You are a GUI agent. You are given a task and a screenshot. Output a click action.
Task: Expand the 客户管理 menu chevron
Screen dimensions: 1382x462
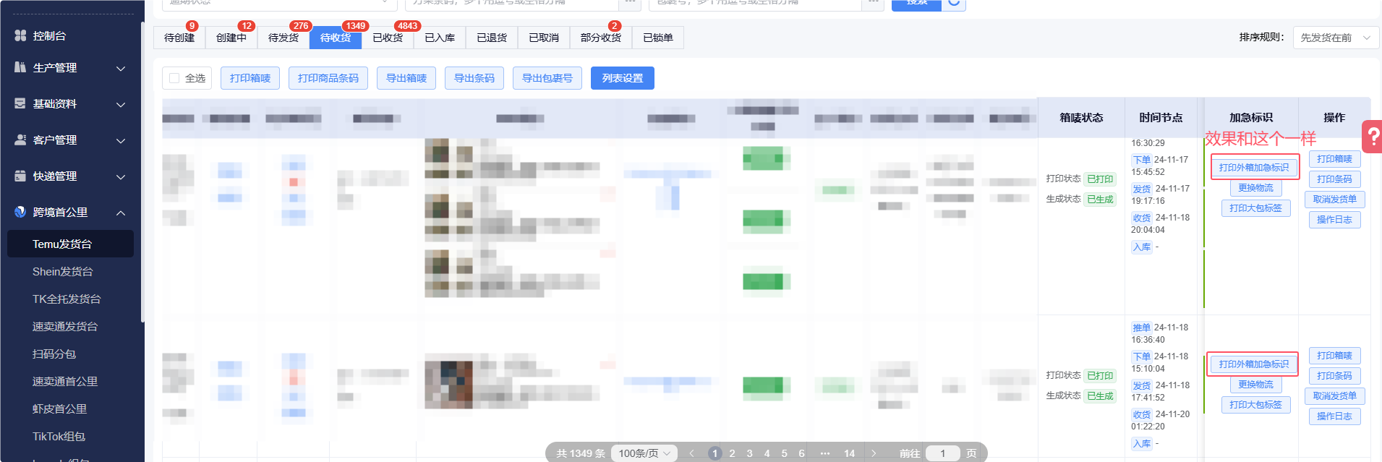121,141
